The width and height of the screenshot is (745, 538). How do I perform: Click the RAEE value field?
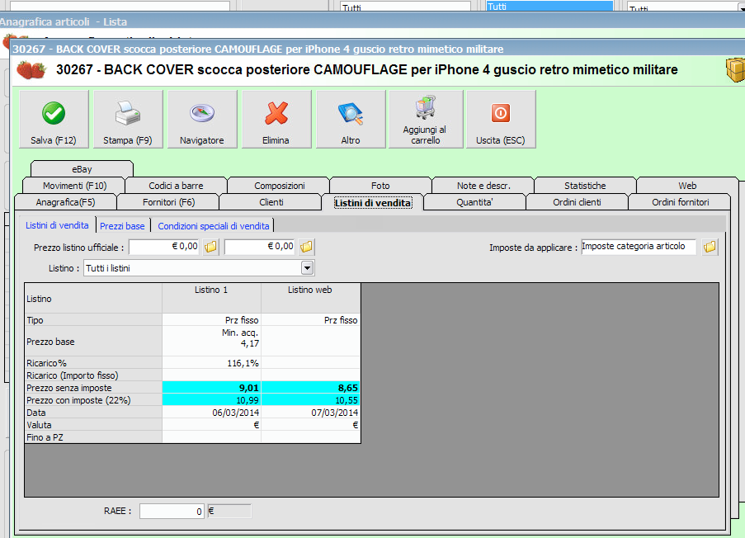172,512
